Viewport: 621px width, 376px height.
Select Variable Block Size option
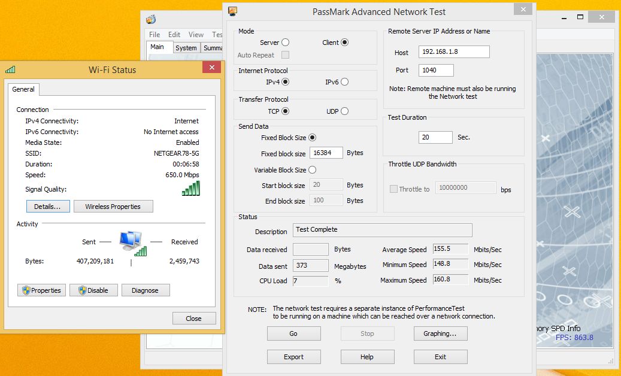point(312,170)
